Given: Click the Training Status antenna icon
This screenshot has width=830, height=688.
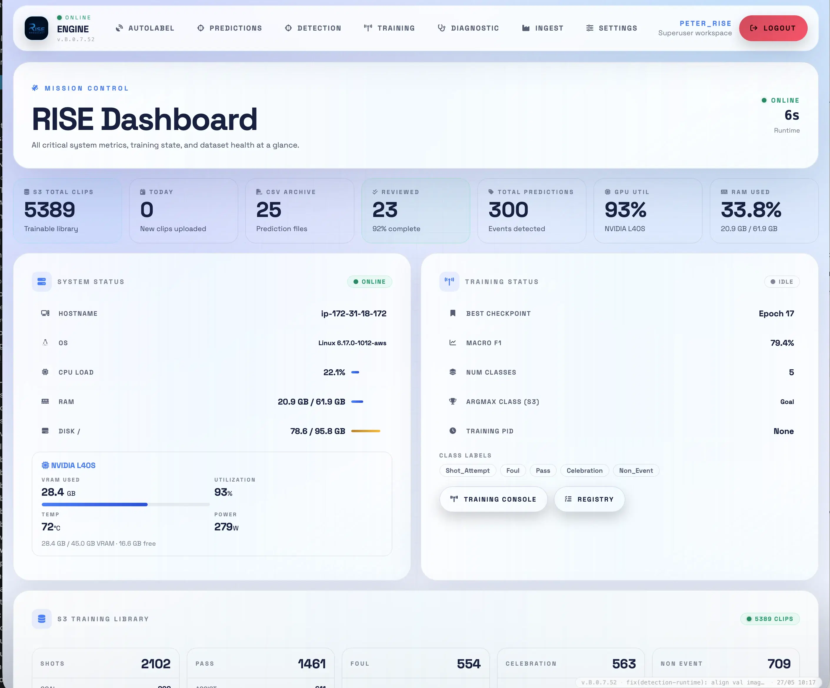Looking at the screenshot, I should coord(449,281).
